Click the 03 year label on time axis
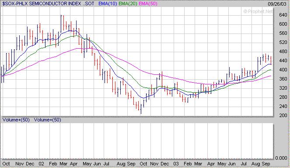 click(x=176, y=164)
